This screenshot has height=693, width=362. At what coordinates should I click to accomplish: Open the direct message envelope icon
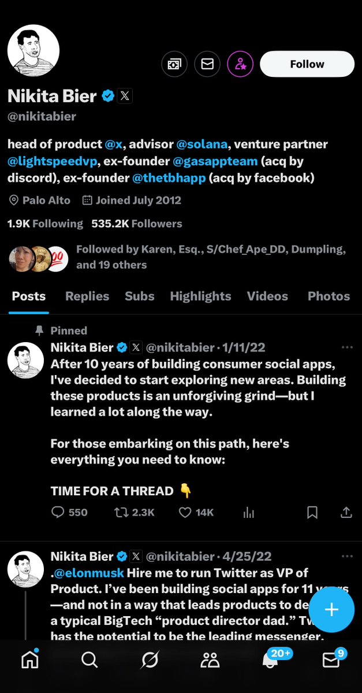tap(207, 64)
